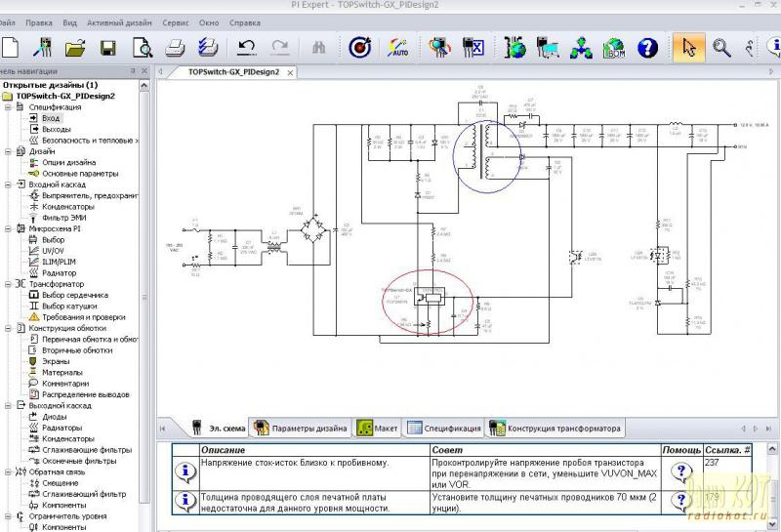Image resolution: width=781 pixels, height=532 pixels.
Task: Collapse the Спецификация tree node
Action: [x=9, y=107]
